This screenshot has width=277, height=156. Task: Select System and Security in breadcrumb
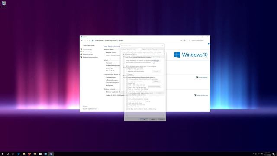click(x=111, y=40)
